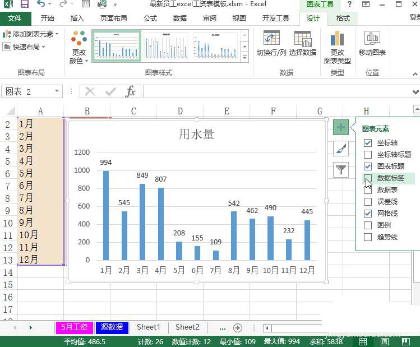420x347 pixels.
Task: Switch to the 插入 ribbon tab
Action: point(77,18)
